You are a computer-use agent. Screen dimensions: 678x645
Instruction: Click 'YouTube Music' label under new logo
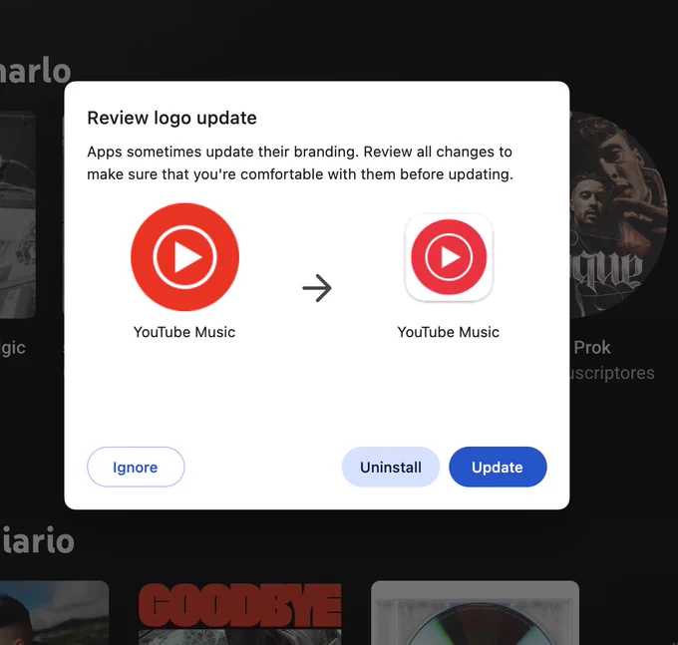tap(449, 332)
